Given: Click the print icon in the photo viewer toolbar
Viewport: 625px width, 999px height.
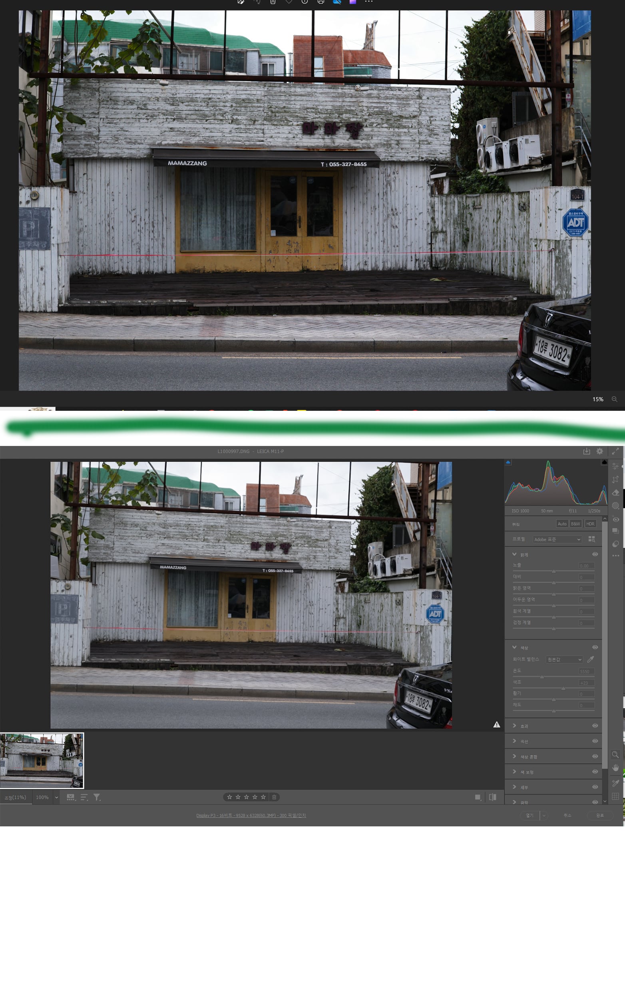Looking at the screenshot, I should [x=321, y=2].
